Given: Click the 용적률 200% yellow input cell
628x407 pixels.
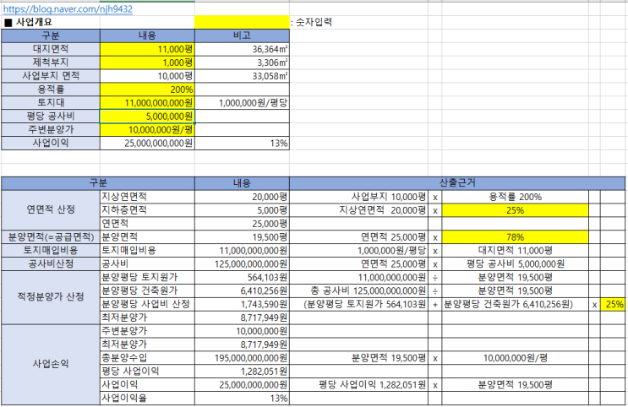Looking at the screenshot, I should coord(147,90).
